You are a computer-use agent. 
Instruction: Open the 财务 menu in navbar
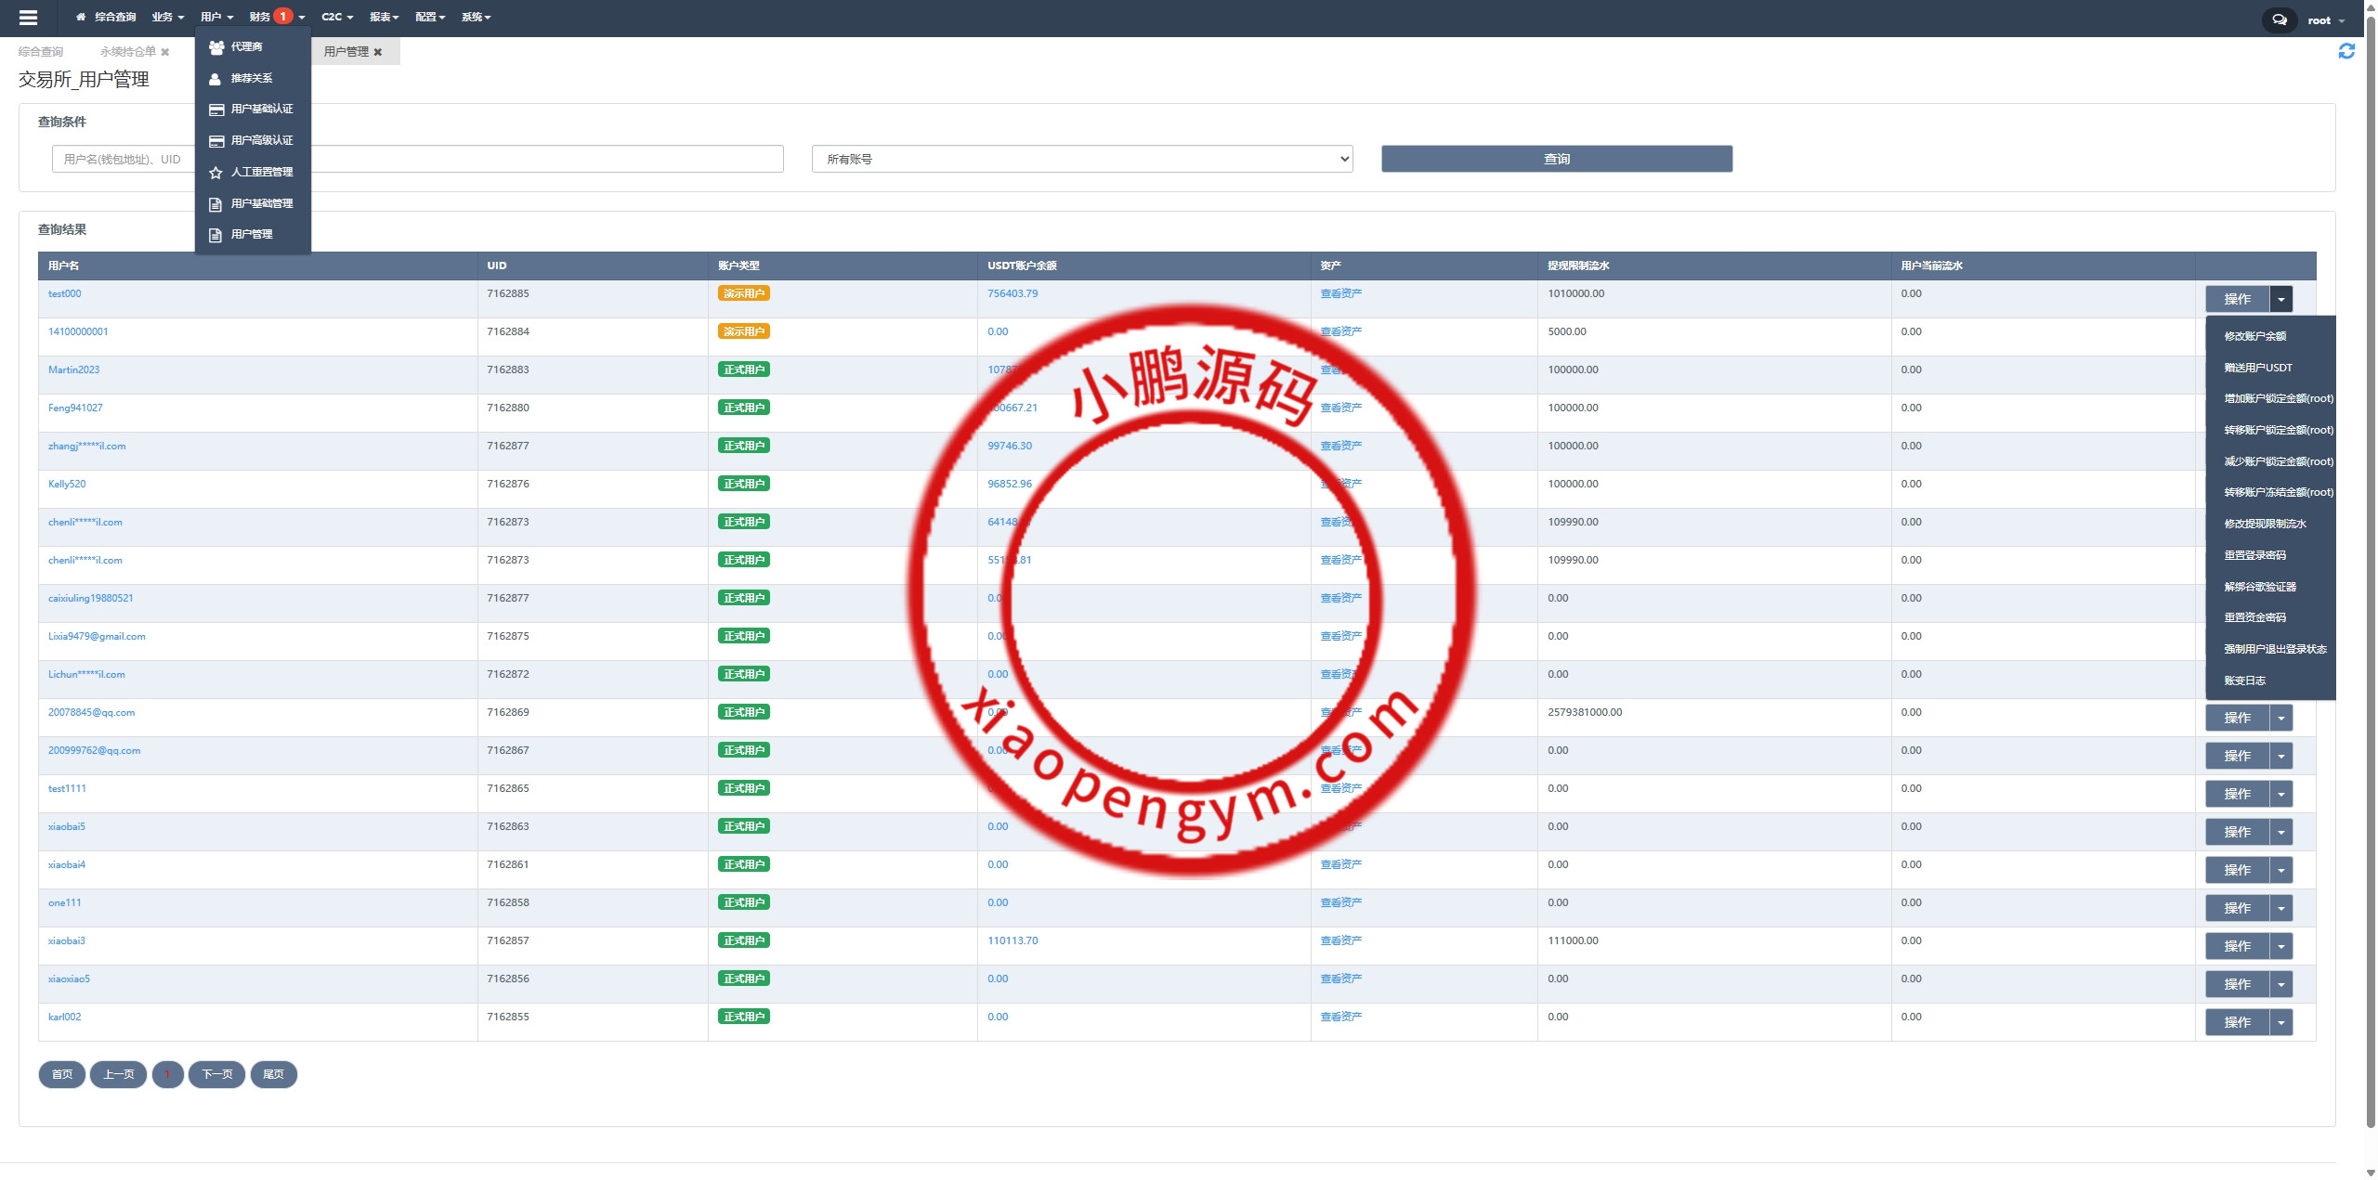(x=261, y=18)
